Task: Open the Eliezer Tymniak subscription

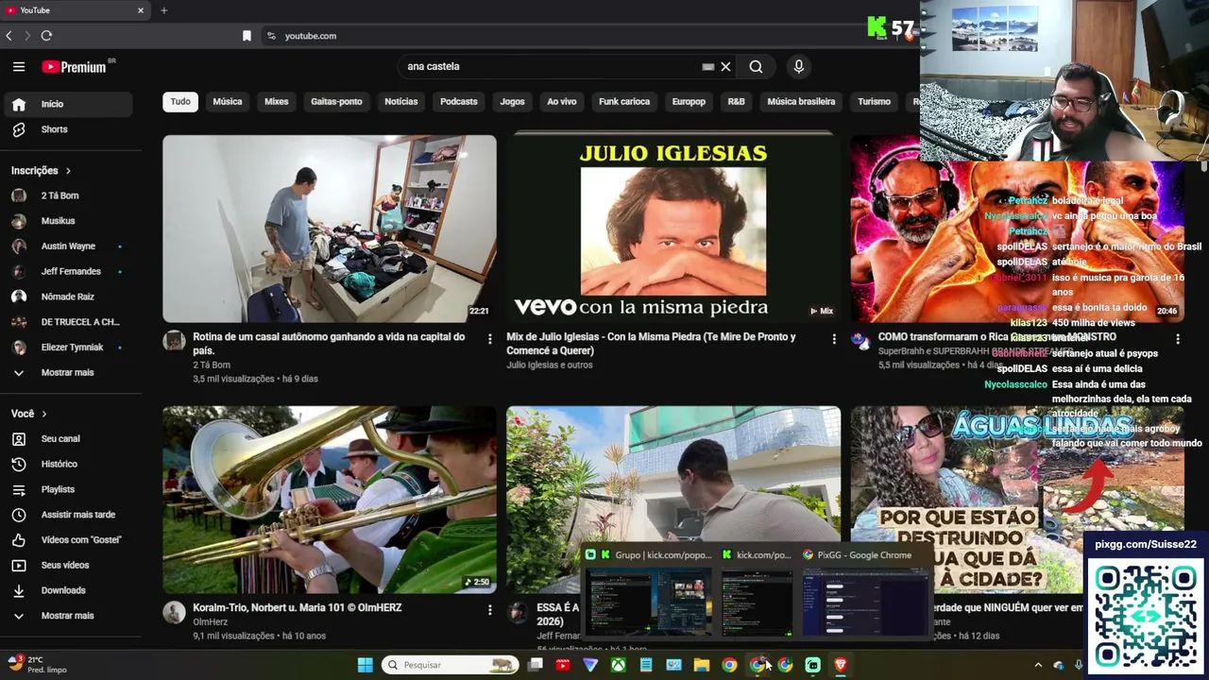Action: tap(68, 348)
